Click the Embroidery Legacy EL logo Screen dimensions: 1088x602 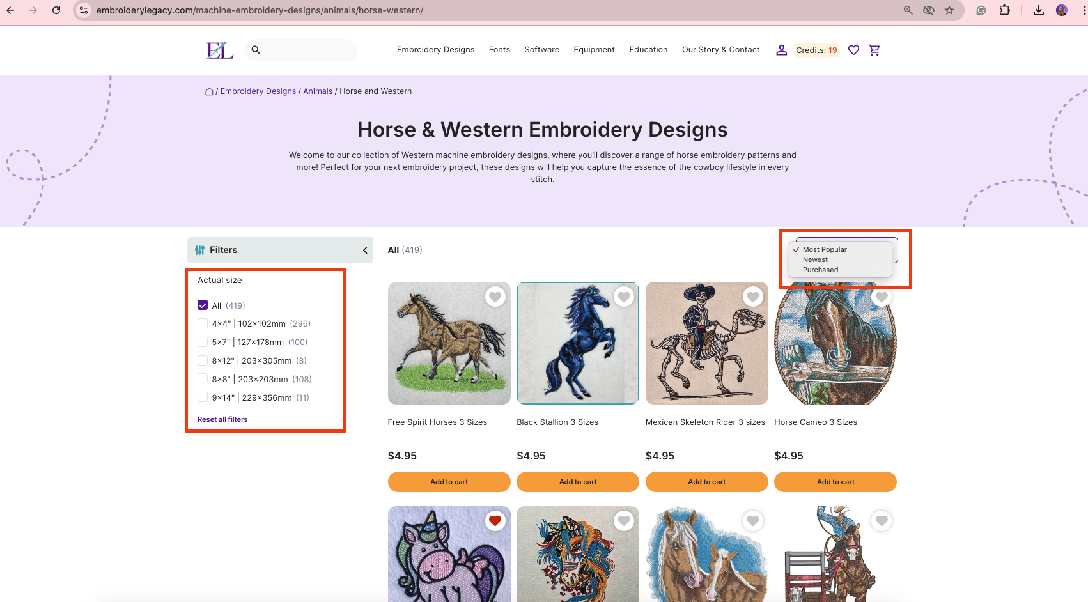(219, 50)
